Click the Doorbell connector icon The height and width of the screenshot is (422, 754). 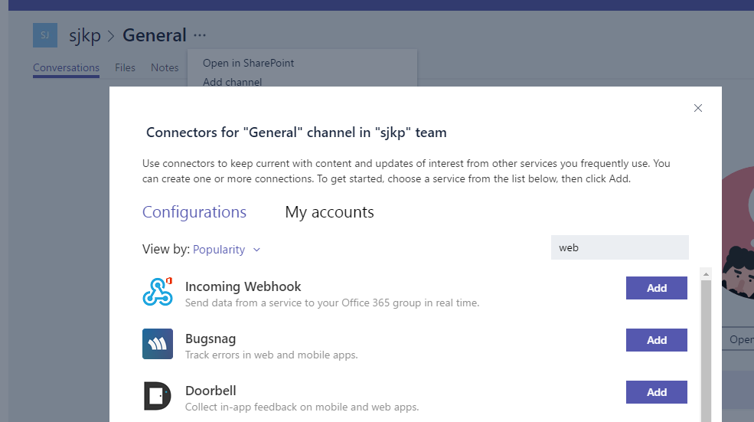pos(158,396)
